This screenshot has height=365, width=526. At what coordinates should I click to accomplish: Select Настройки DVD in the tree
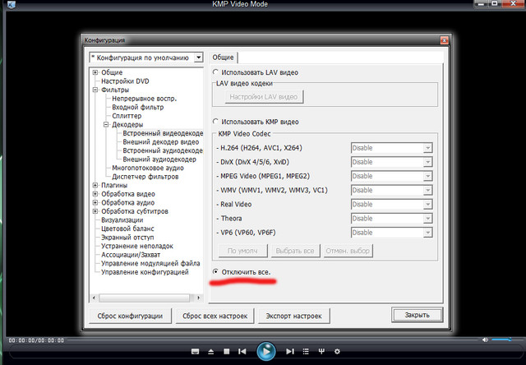point(125,81)
